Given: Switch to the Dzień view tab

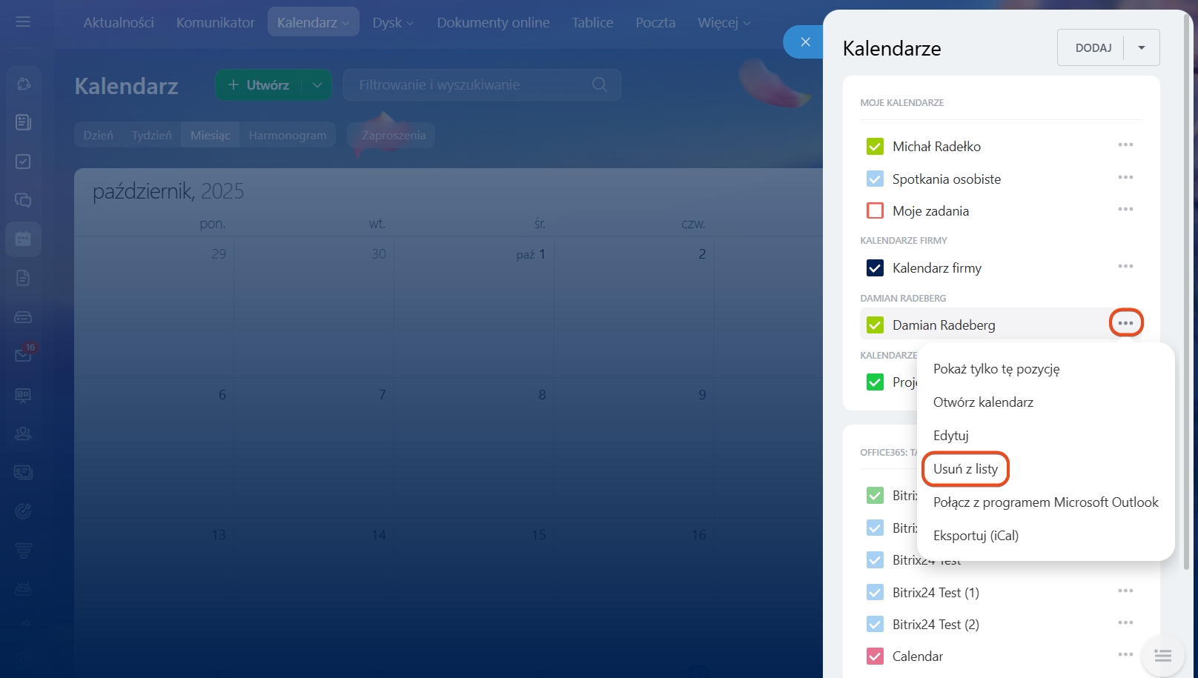Looking at the screenshot, I should 99,135.
